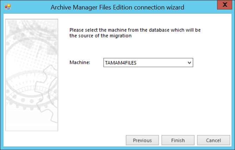
Task: Click the TAMAM4FILES machine selection field
Action: pyautogui.click(x=144, y=63)
